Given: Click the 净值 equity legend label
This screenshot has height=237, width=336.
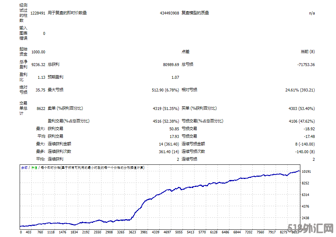Looking at the screenshot, I should (x=35, y=168).
